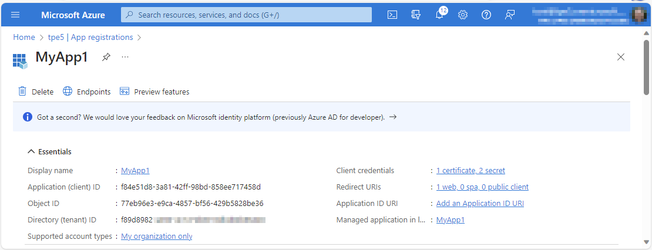The height and width of the screenshot is (250, 652).
Task: Select the Object ID value
Action: pos(192,204)
